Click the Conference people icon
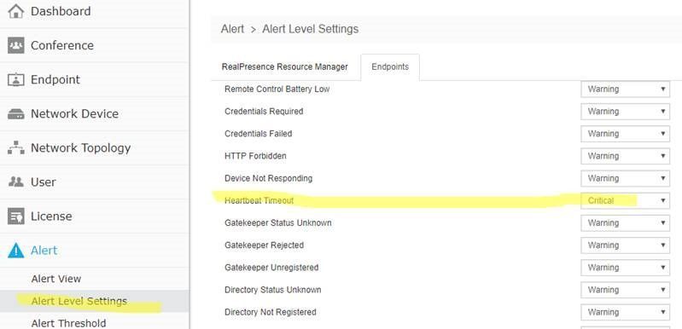The width and height of the screenshot is (682, 329). click(x=15, y=45)
